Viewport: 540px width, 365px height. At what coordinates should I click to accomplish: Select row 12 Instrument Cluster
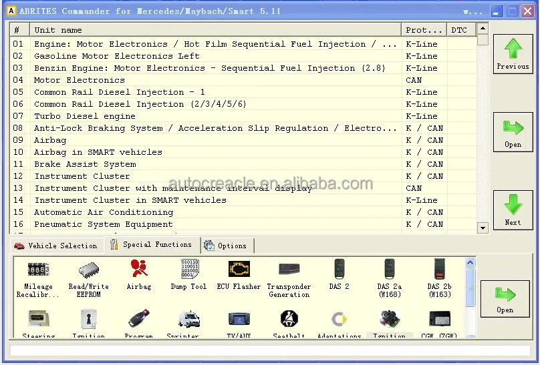point(243,176)
